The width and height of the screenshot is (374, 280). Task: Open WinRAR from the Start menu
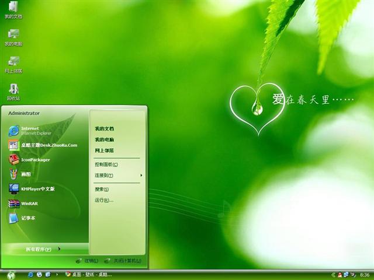46,204
